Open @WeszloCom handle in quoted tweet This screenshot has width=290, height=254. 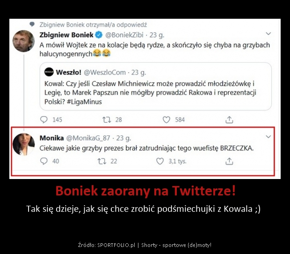[105, 73]
